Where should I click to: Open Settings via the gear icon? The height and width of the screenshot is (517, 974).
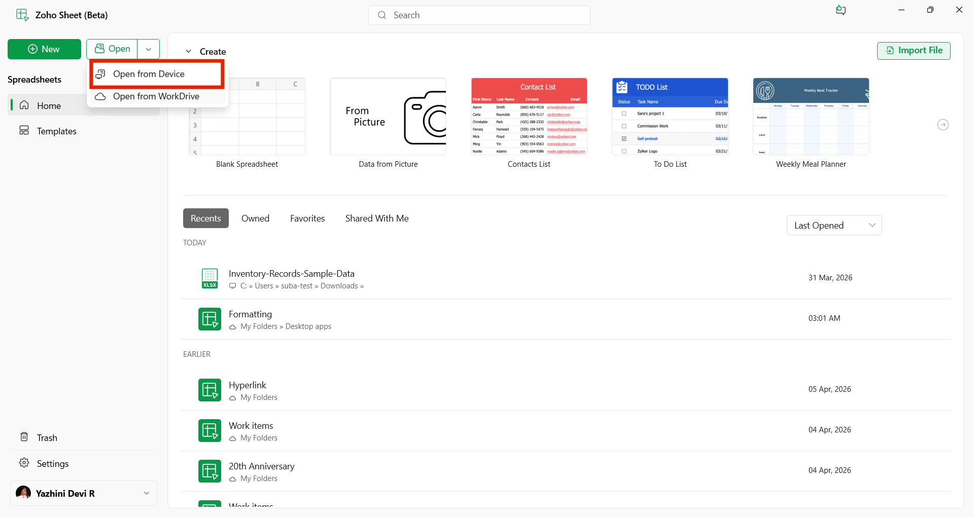[x=24, y=463]
